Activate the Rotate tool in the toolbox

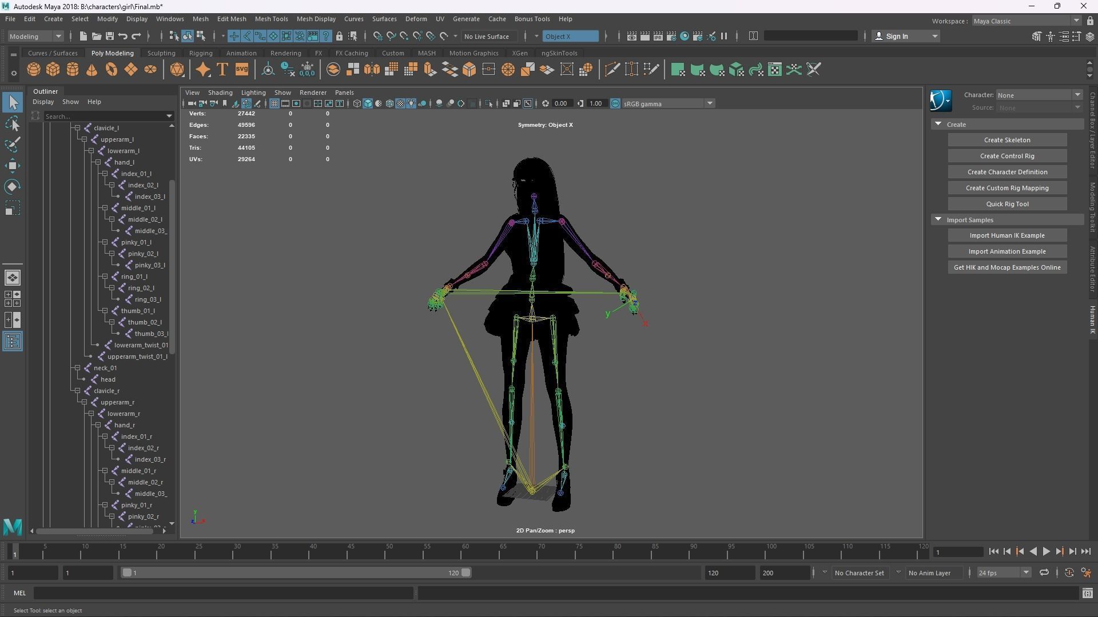[13, 187]
